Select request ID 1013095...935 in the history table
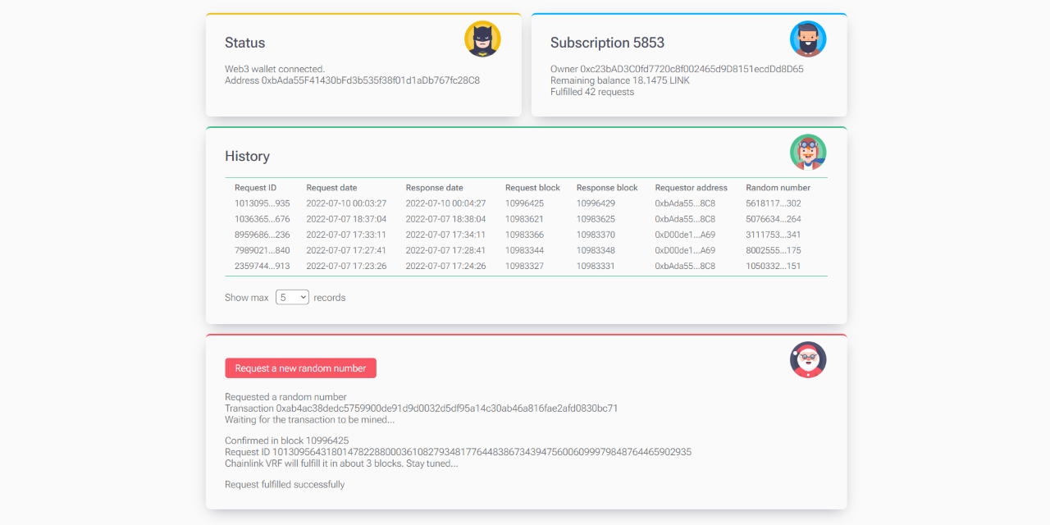1050x525 pixels. [262, 203]
